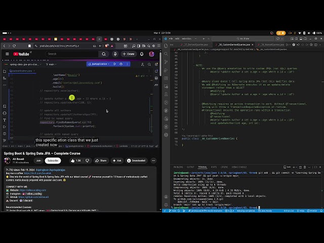Image resolution: width=324 pixels, height=243 pixels.
Task: Open notifications bell in VS Code status bar
Action: point(321,211)
